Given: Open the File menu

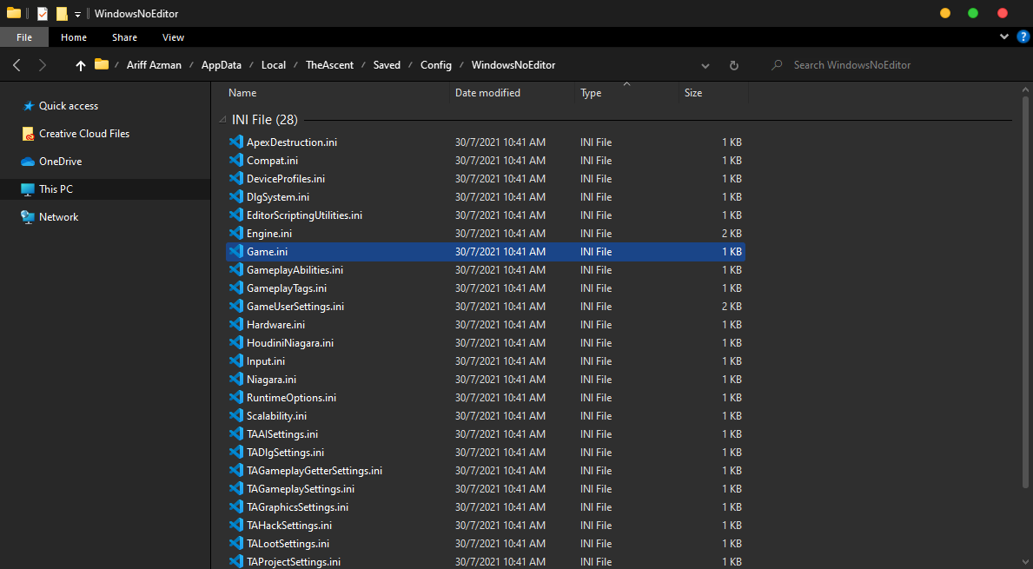Looking at the screenshot, I should coord(24,37).
